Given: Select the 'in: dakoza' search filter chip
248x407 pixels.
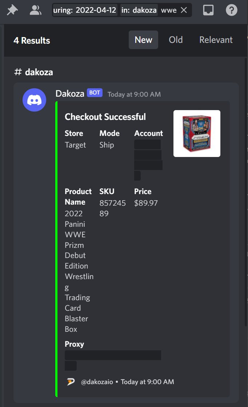Looking at the screenshot, I should coord(139,10).
